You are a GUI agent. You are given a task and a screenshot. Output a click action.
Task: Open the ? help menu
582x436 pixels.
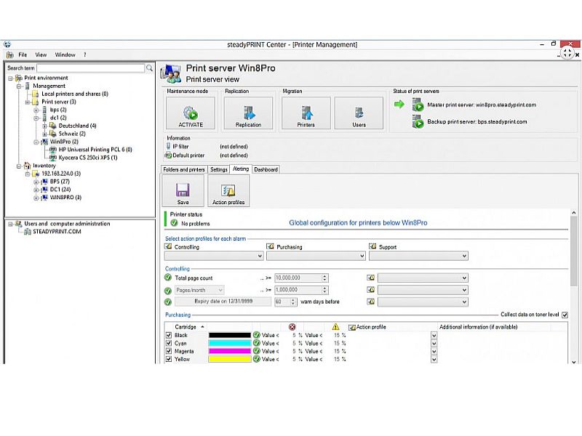[84, 55]
